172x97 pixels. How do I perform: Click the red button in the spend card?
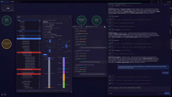coord(10,10)
